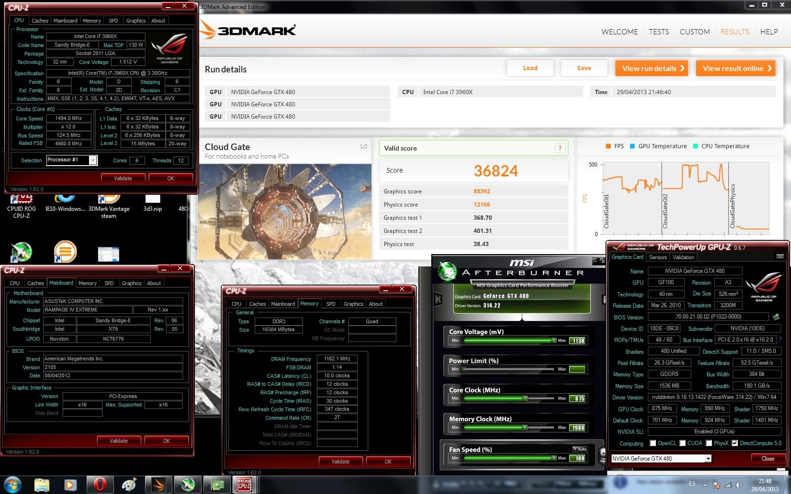
Task: Click the Load button in 3DMark
Action: 530,68
